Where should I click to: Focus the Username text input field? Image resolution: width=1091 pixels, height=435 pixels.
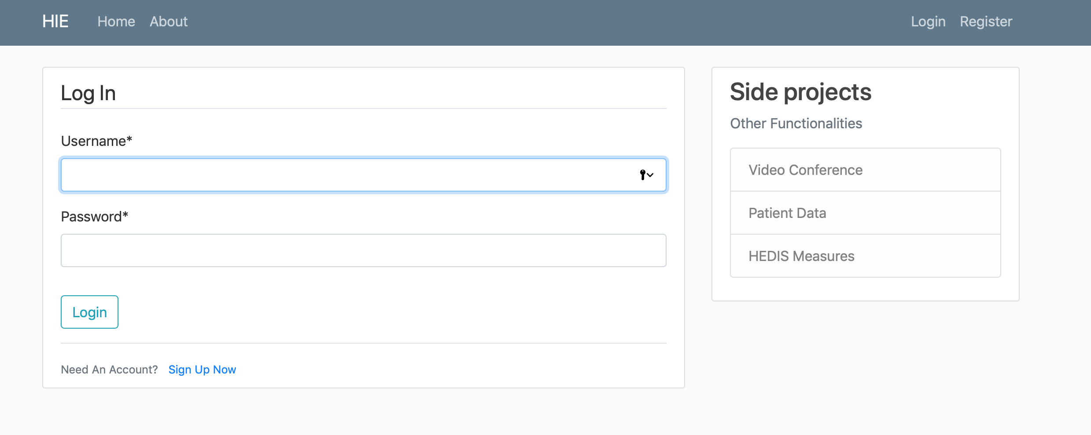pyautogui.click(x=348, y=175)
